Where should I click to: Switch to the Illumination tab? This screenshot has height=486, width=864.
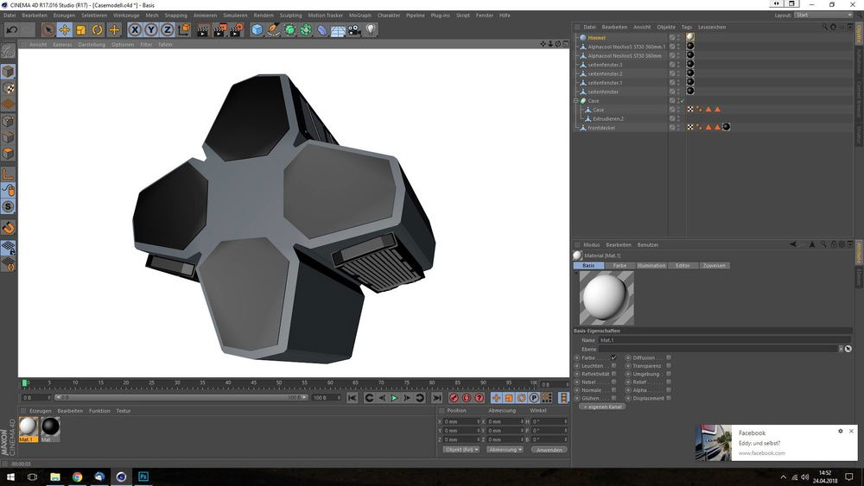pos(651,266)
